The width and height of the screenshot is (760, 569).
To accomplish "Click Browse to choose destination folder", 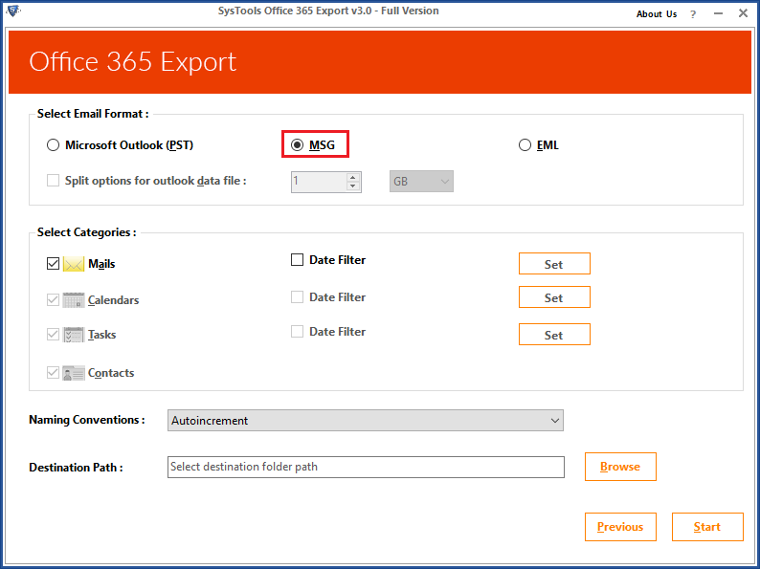I will [620, 467].
